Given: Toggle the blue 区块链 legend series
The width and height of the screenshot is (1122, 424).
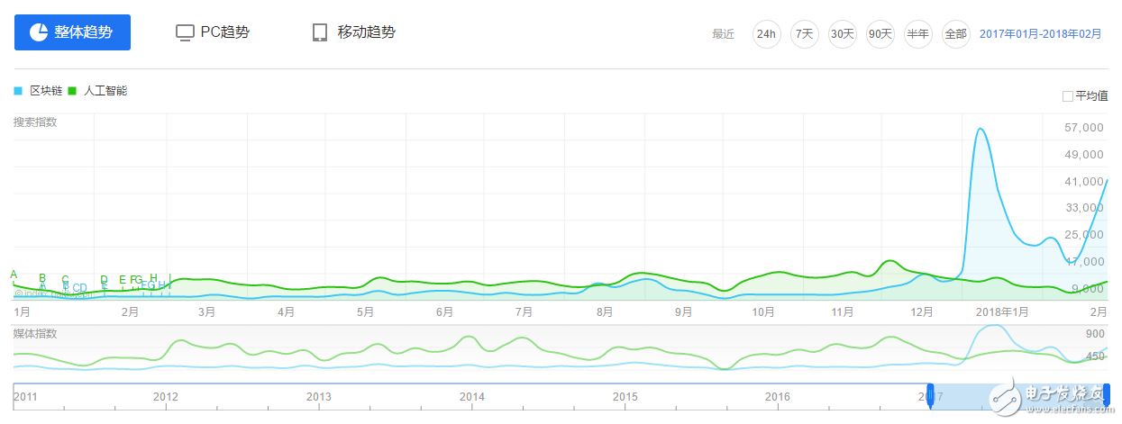Looking at the screenshot, I should [39, 91].
